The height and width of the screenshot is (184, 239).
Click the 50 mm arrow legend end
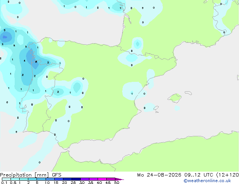[119, 179]
